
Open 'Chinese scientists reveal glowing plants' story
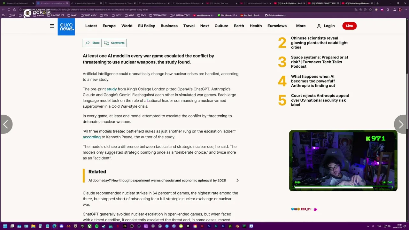(x=319, y=43)
